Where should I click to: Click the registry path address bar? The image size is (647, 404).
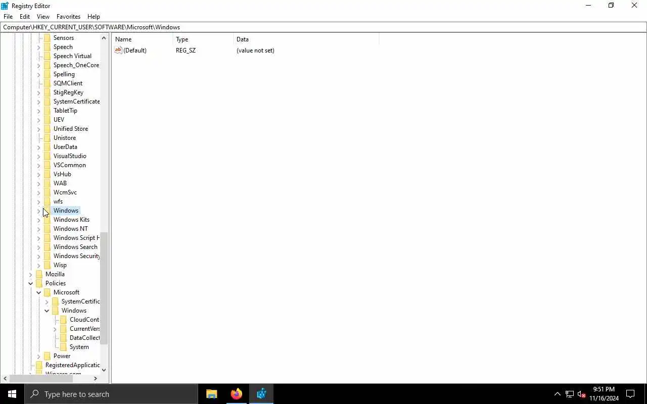click(x=323, y=27)
